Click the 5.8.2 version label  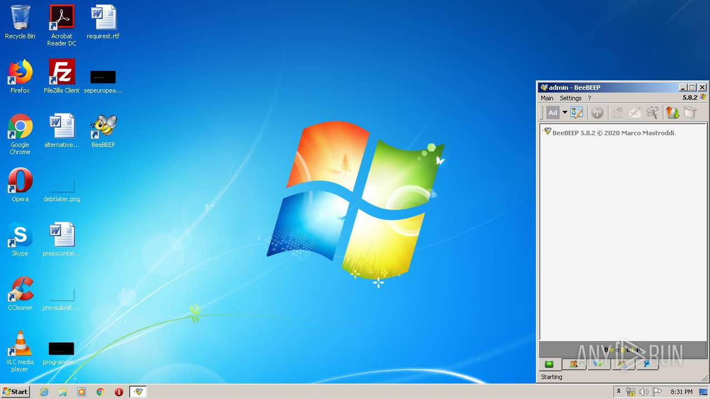[689, 98]
